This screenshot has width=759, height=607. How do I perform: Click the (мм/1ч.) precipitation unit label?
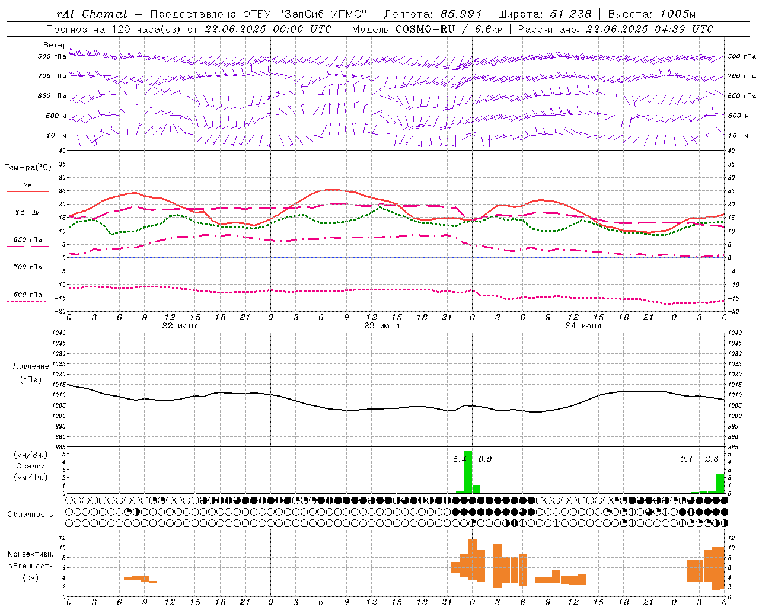coord(30,477)
